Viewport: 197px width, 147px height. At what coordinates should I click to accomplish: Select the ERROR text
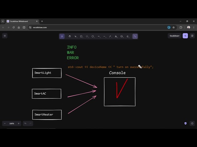point(73,58)
